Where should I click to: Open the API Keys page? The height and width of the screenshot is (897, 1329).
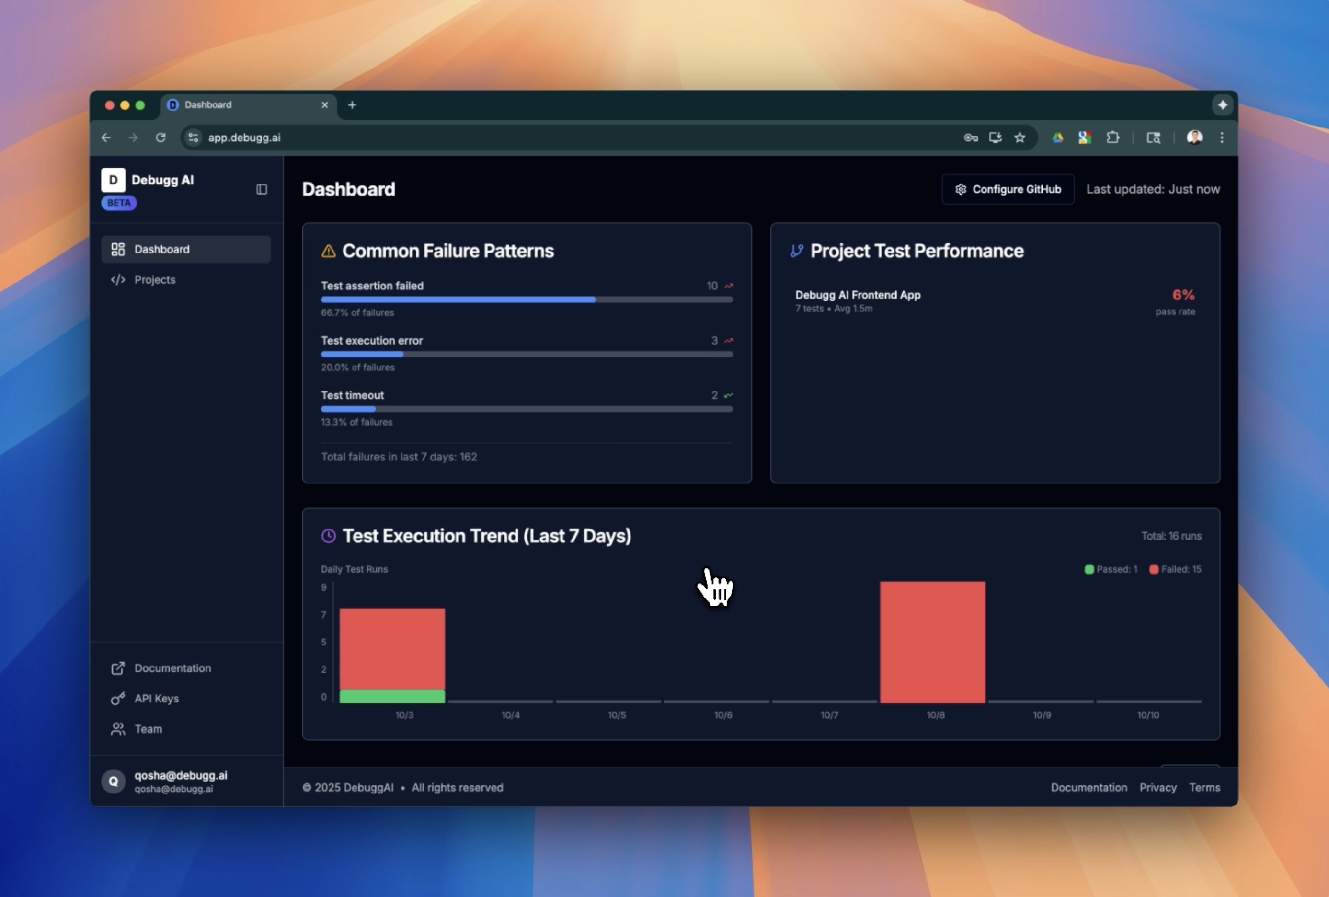156,699
